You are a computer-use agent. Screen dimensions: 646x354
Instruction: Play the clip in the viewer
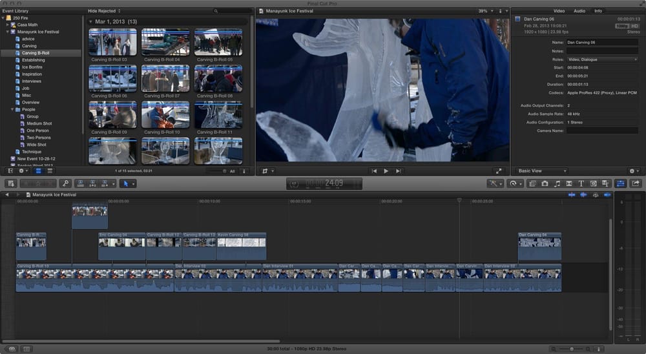pyautogui.click(x=386, y=171)
